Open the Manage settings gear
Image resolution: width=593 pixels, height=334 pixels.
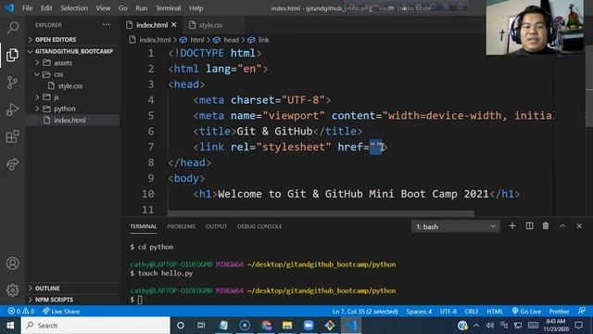[12, 290]
